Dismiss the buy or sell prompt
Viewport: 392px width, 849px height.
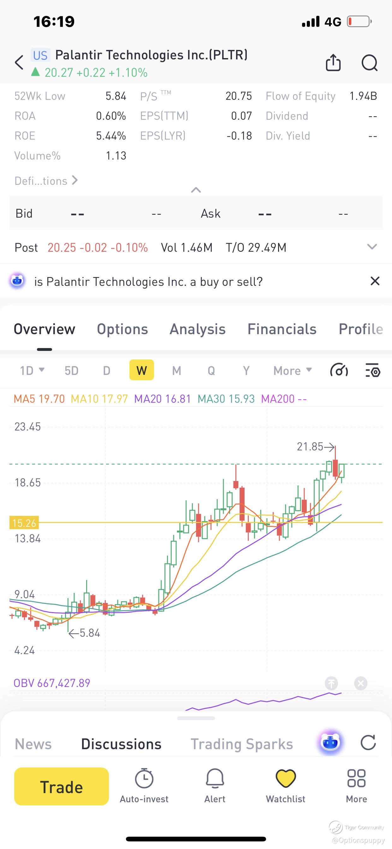coord(375,281)
